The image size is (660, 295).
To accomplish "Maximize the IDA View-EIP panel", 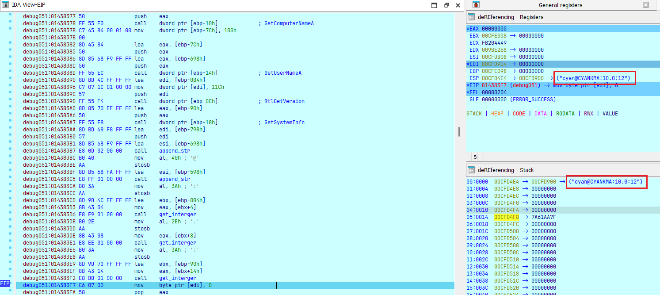I will click(x=434, y=5).
